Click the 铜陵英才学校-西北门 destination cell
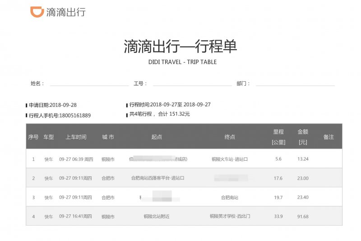The image size is (361, 241). [x=230, y=216]
